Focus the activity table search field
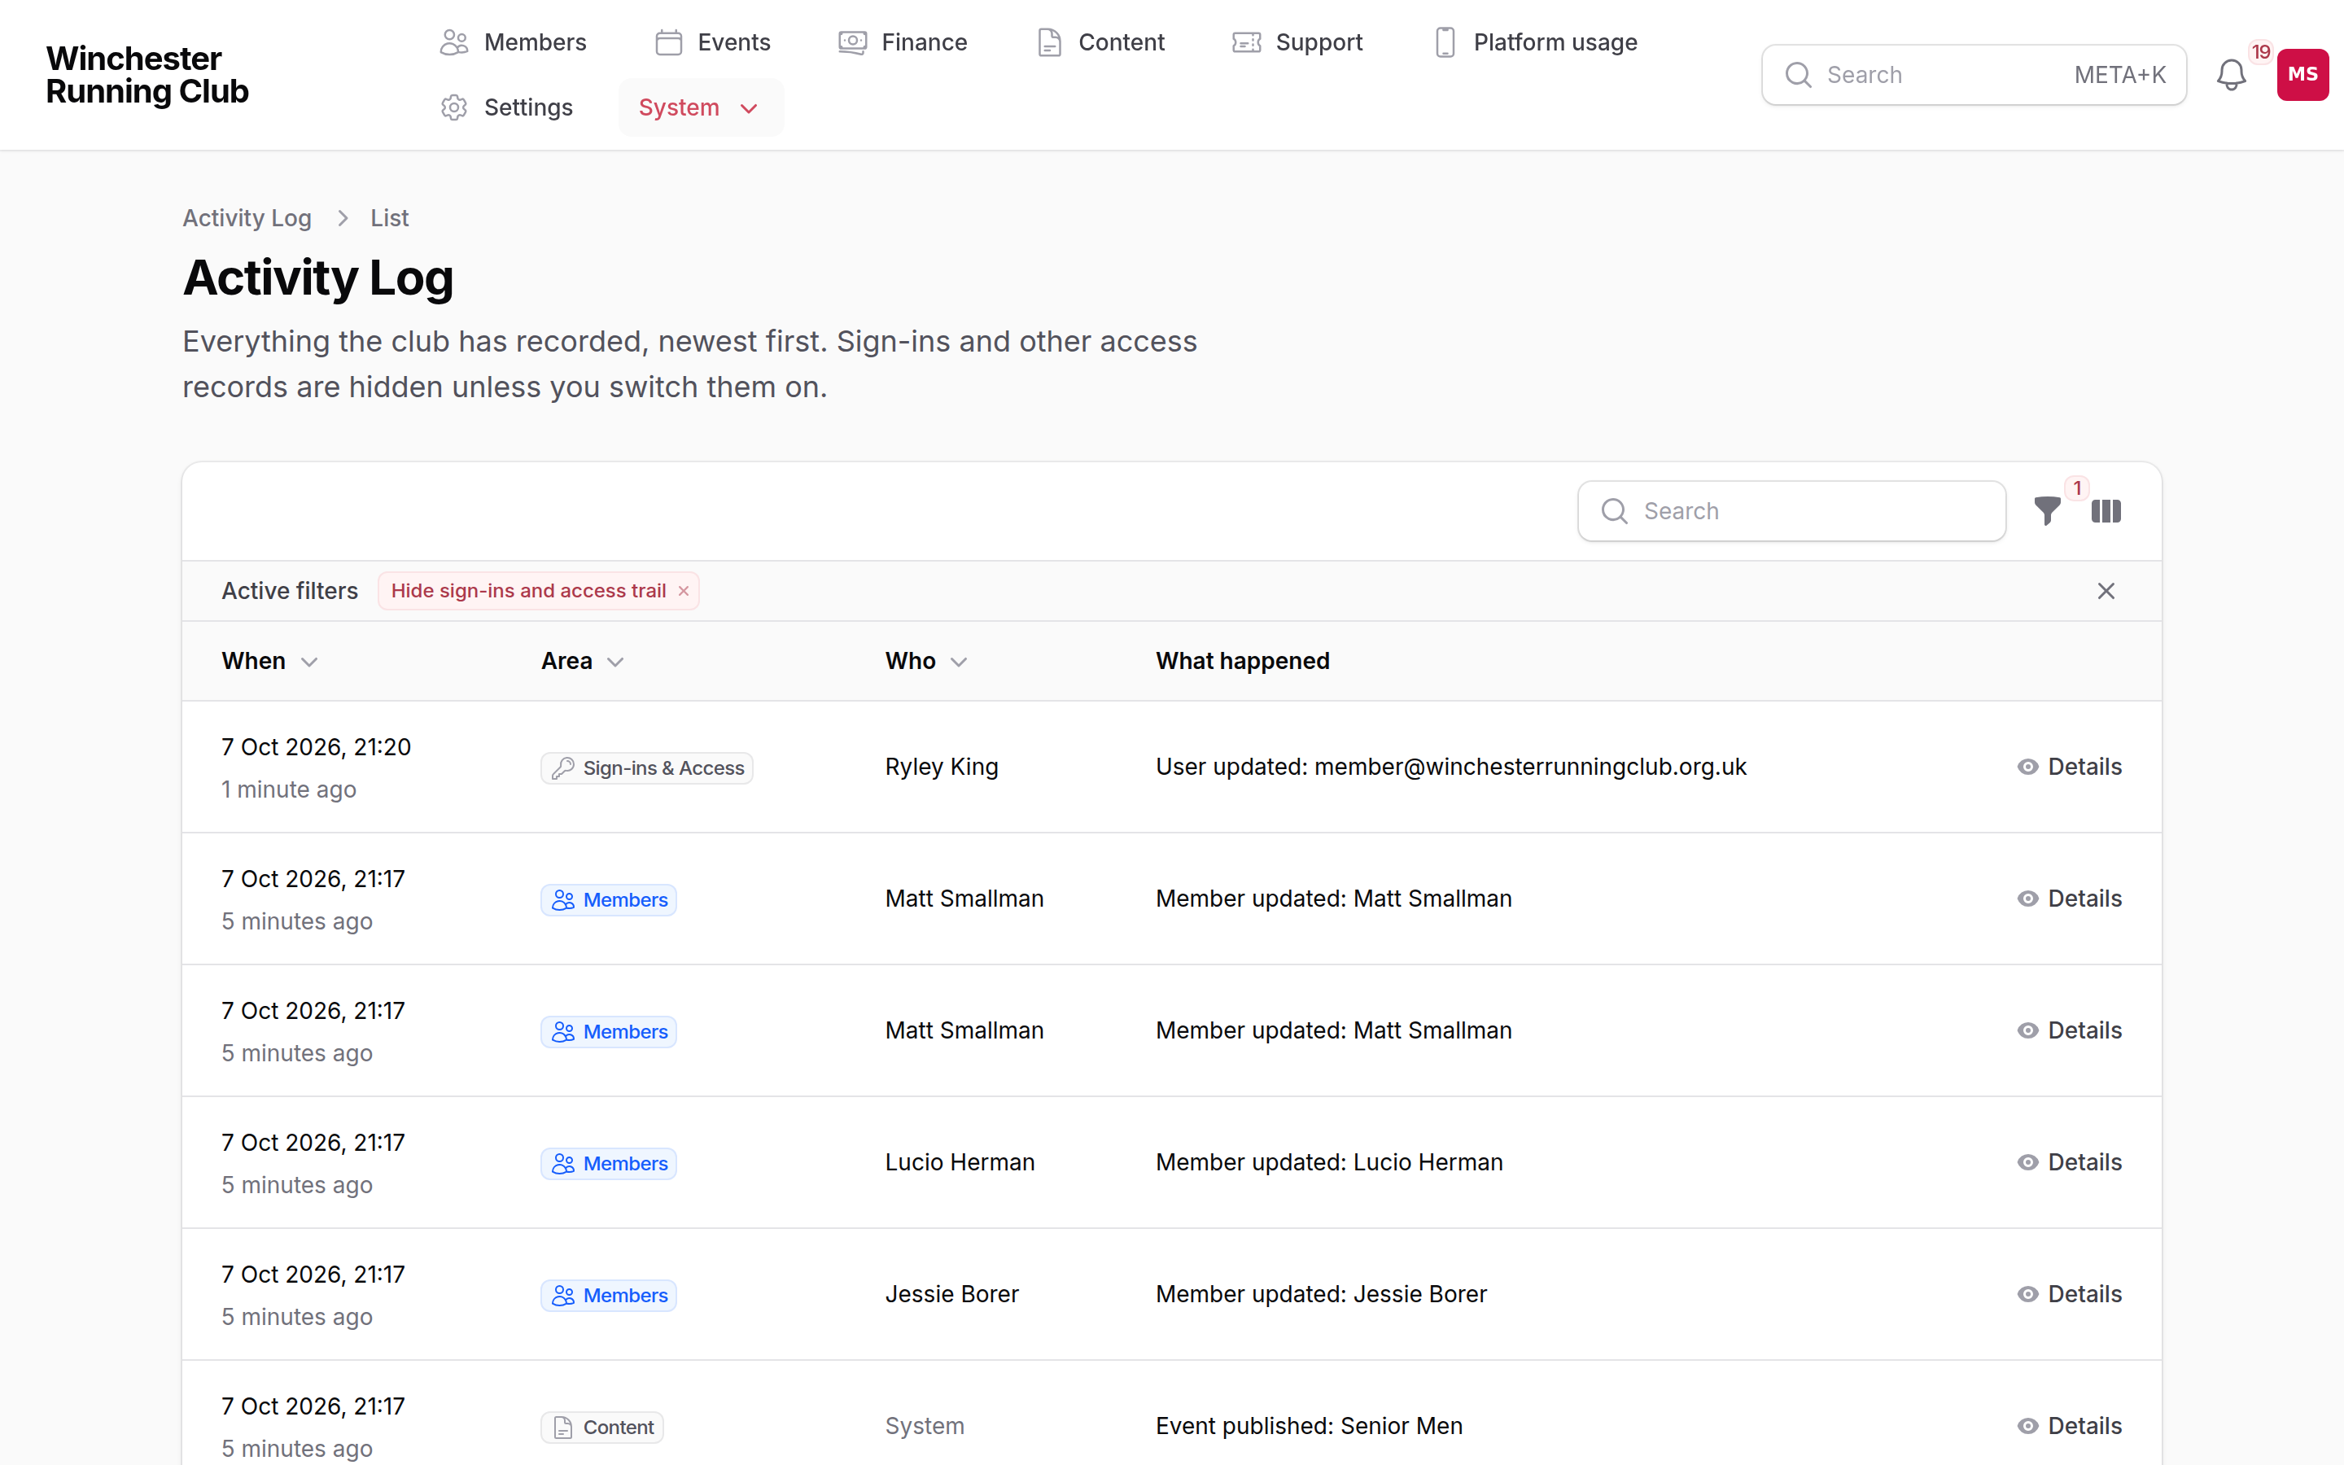 tap(1791, 510)
